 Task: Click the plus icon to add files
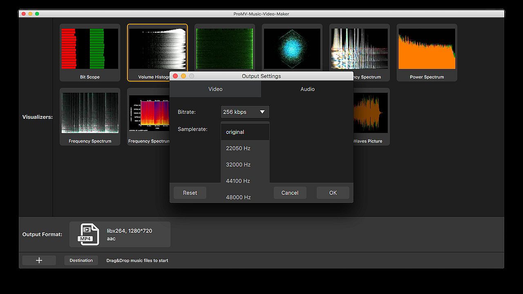click(39, 260)
